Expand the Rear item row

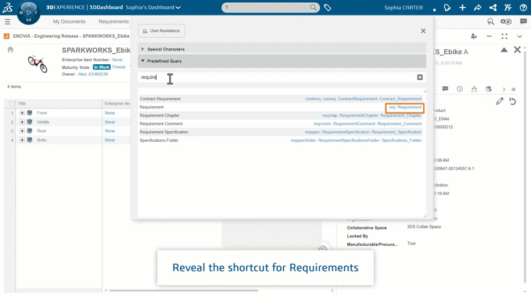click(22, 131)
